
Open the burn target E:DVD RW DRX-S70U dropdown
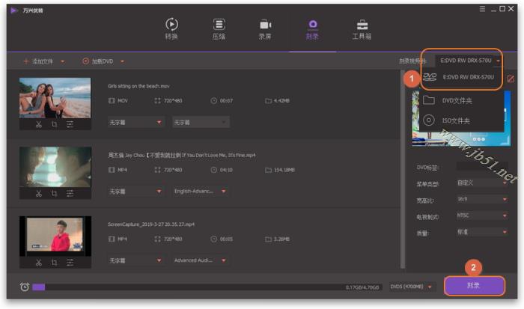click(469, 61)
